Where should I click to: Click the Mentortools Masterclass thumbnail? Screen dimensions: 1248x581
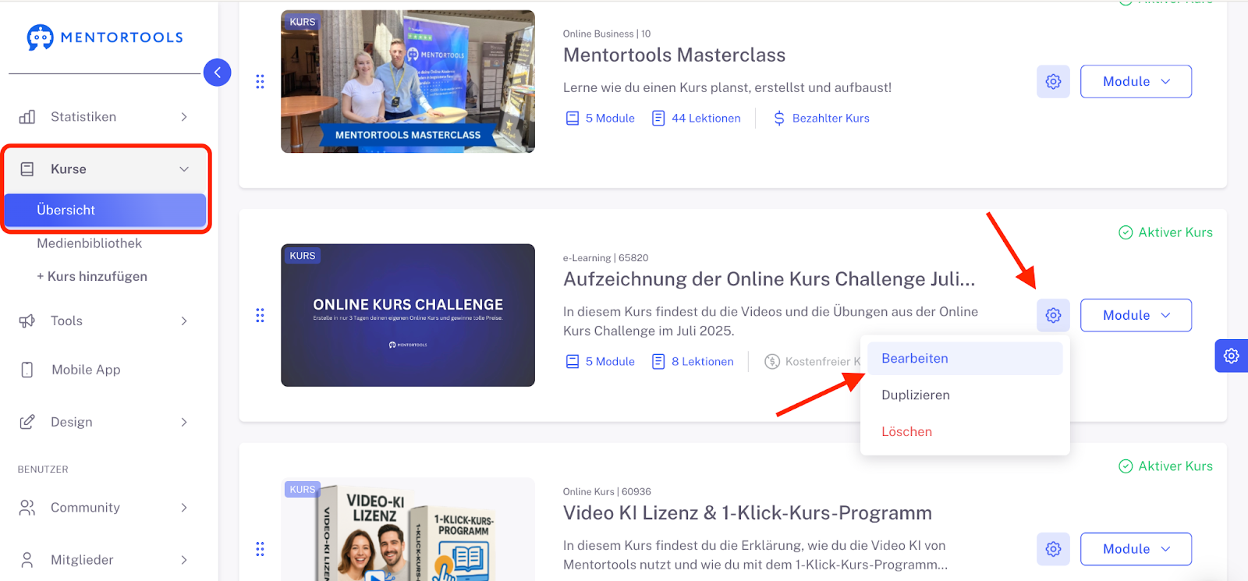(x=408, y=81)
